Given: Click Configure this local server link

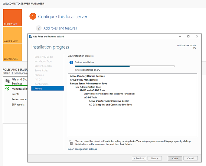Looking at the screenshot, I should point(63,17).
